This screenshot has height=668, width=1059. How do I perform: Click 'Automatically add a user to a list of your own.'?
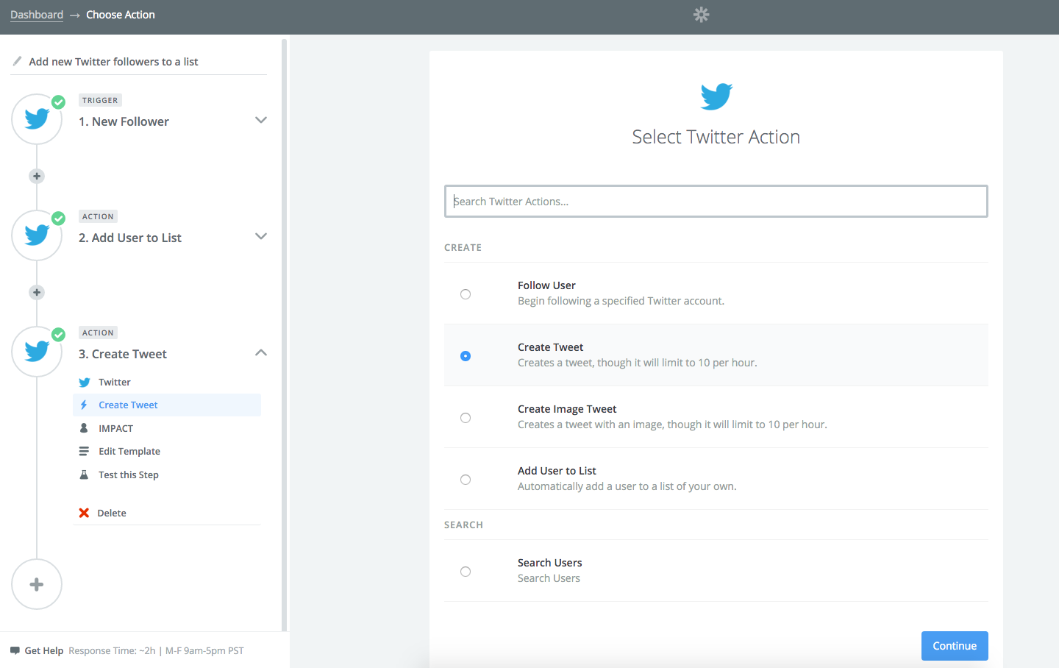627,486
